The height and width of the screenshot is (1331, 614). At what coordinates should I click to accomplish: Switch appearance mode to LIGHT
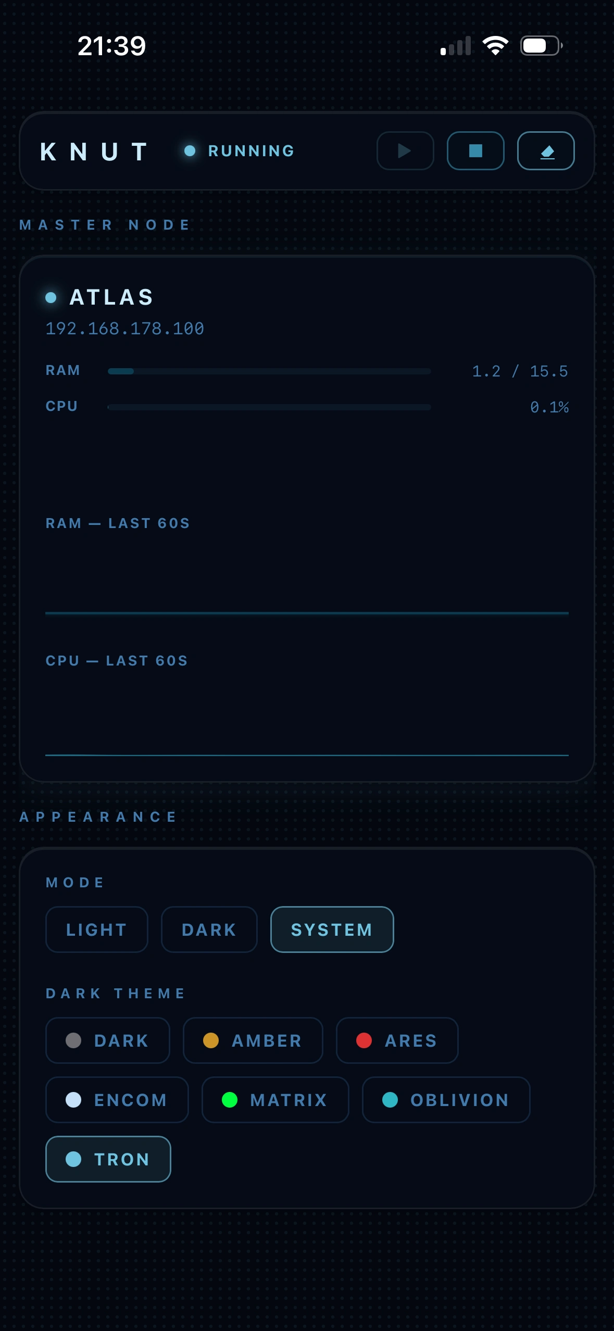[x=96, y=929]
